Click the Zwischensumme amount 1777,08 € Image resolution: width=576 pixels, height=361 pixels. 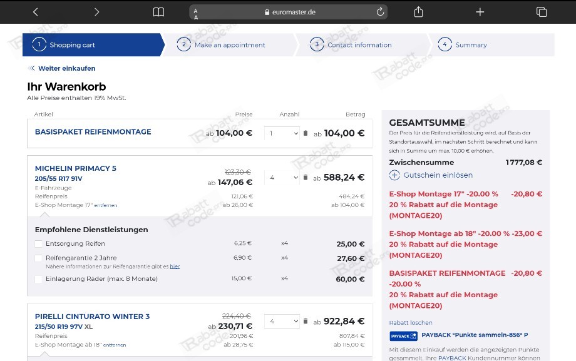(524, 162)
